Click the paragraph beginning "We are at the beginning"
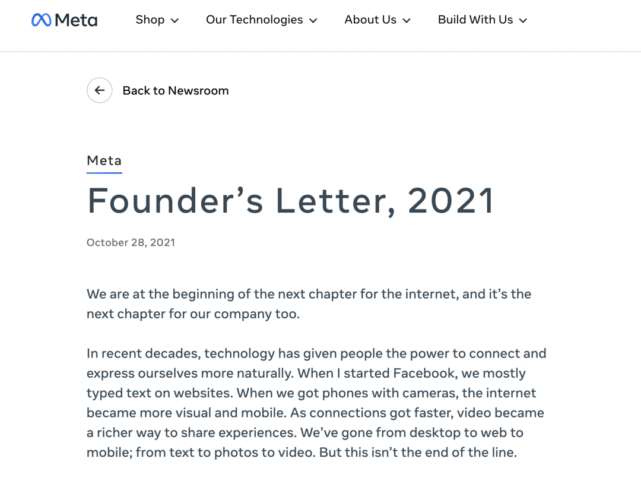 coord(309,303)
